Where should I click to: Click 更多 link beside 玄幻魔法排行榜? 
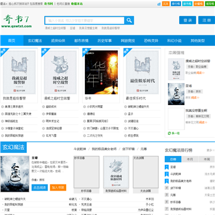pos(210,150)
